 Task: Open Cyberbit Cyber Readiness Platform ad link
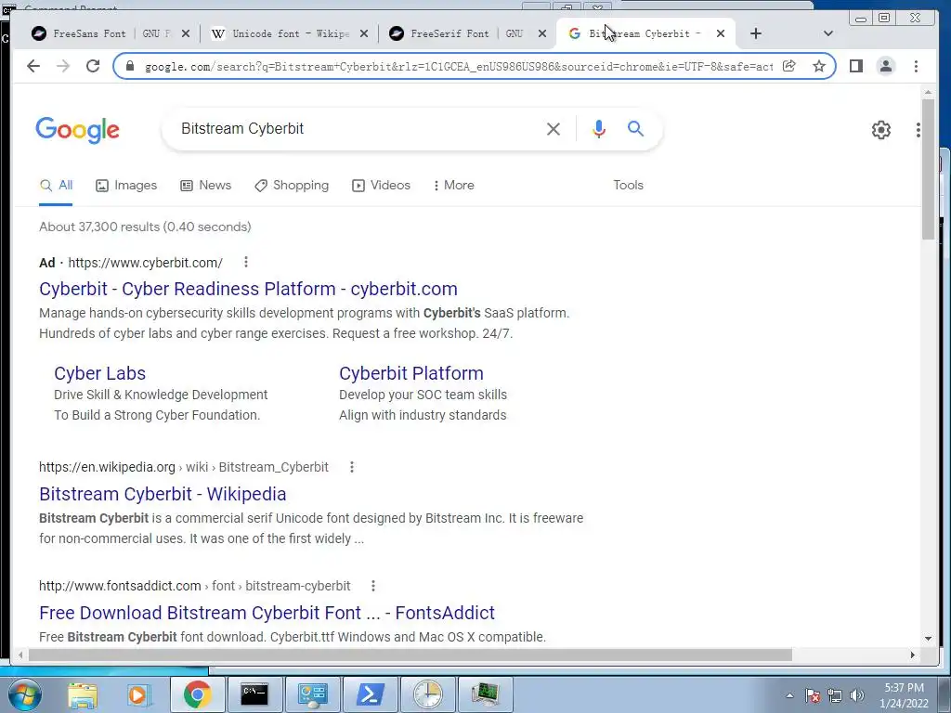248,290
